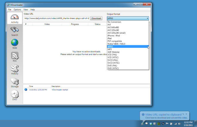Open the Search binoculars panel
Screen dimensions: 197x127
[x=15, y=32]
